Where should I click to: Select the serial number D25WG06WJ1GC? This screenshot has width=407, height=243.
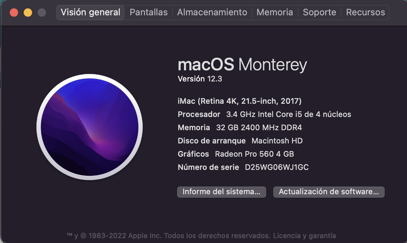coord(277,167)
